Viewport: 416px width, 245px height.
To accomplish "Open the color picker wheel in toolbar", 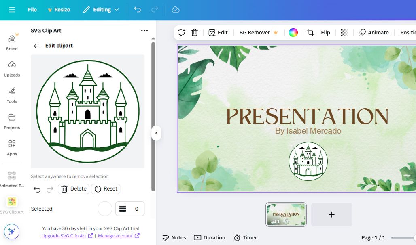I will (292, 32).
